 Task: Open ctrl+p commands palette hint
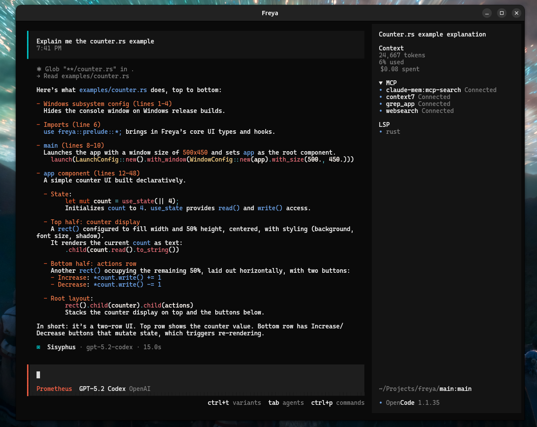[x=338, y=403]
